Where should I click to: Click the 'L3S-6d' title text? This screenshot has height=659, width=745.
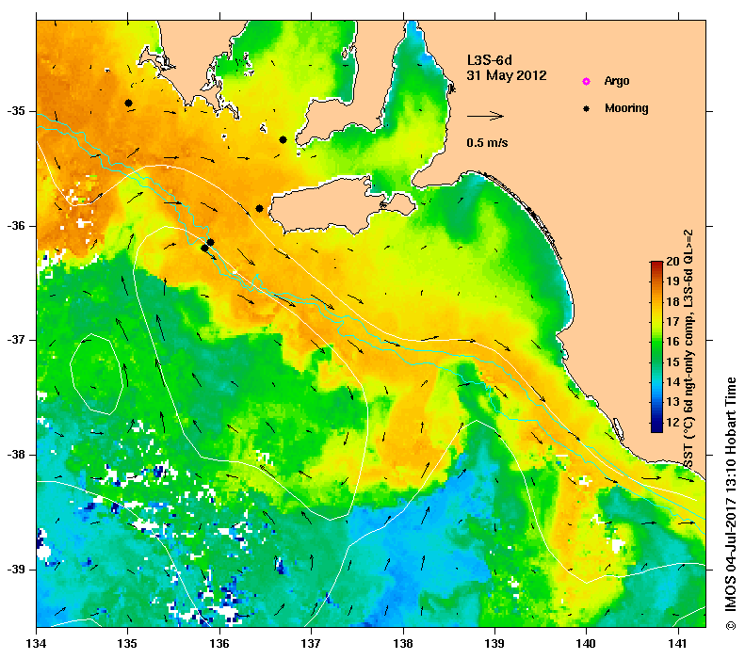click(x=490, y=60)
